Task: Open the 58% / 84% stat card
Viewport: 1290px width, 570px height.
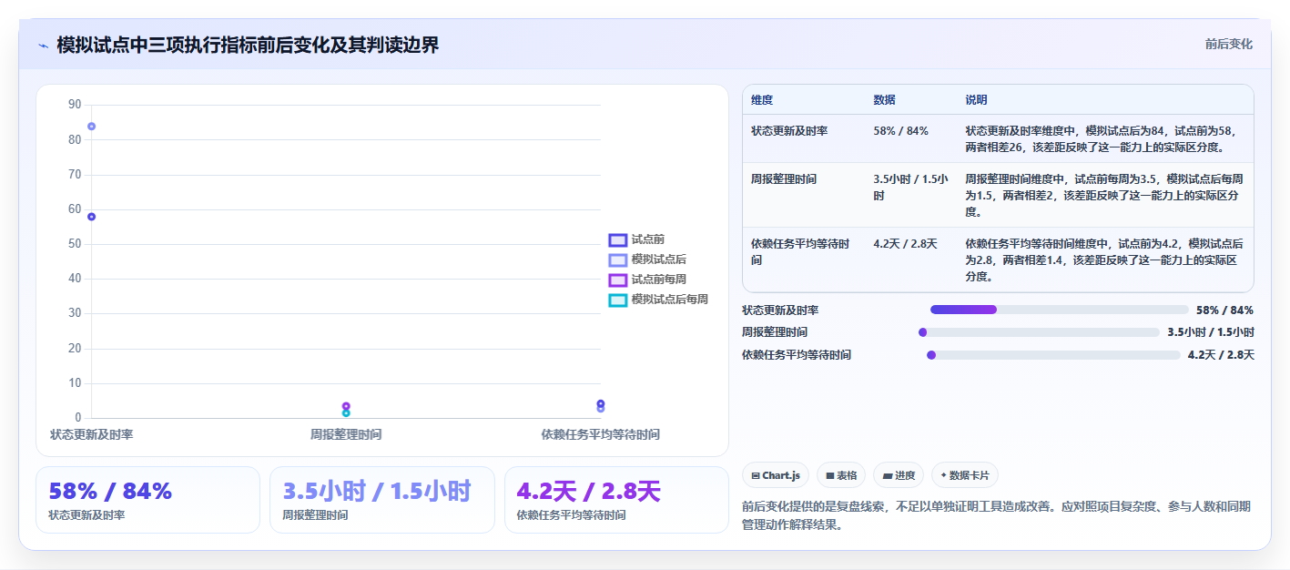Action: 147,500
